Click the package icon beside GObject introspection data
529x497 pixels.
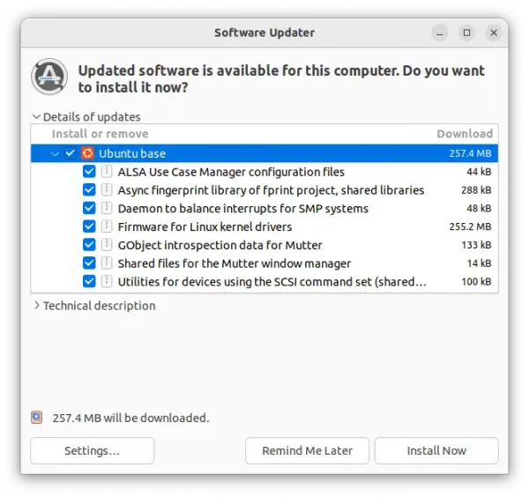[107, 244]
